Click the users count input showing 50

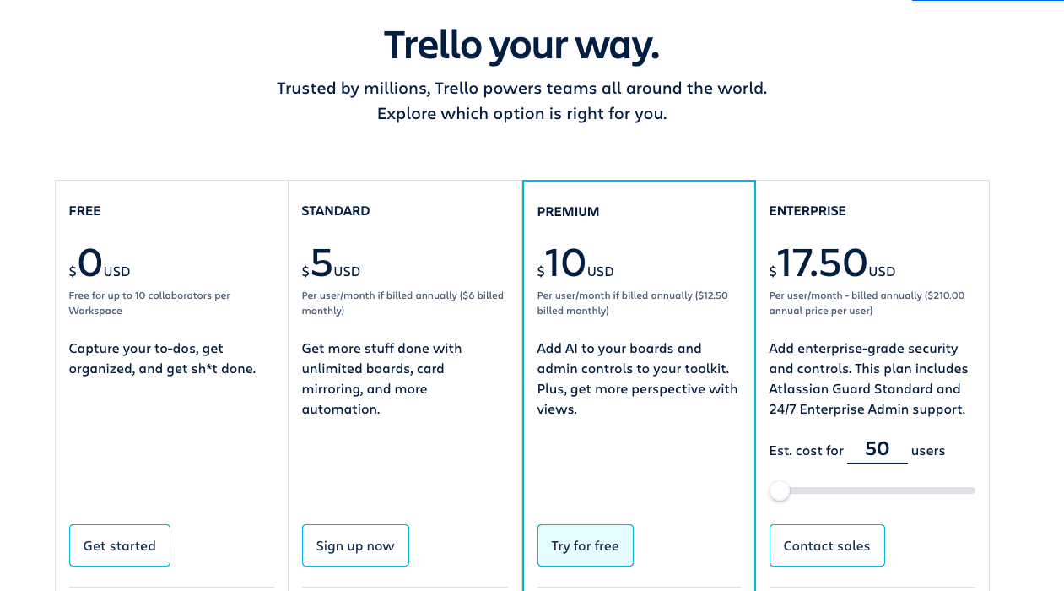tap(877, 447)
